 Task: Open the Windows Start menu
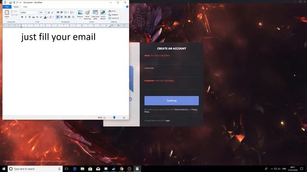tap(4, 169)
